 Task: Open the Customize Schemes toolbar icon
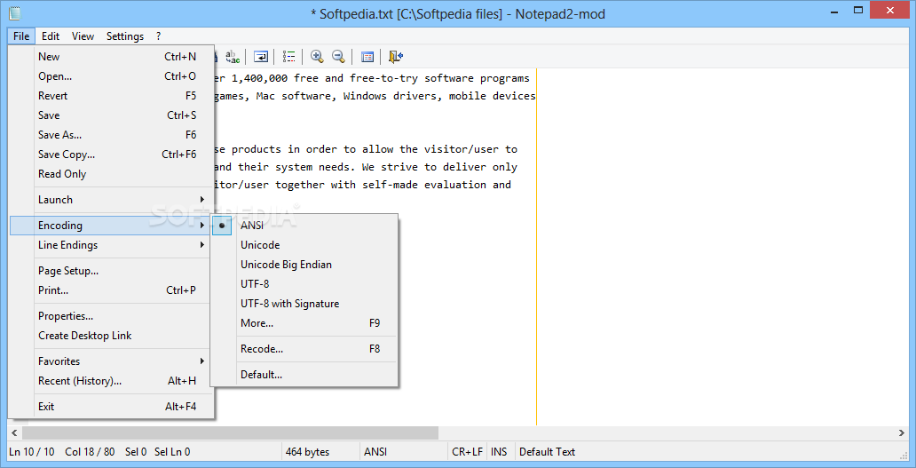[x=367, y=56]
